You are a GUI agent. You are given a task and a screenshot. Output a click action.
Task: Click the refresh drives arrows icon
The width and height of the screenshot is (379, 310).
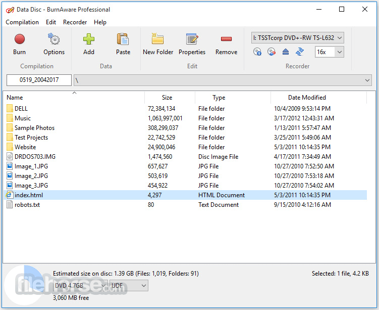click(x=300, y=52)
